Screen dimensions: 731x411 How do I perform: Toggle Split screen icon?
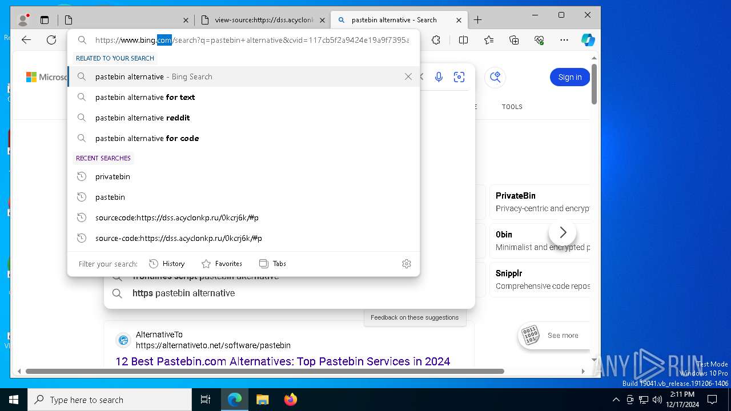[463, 40]
